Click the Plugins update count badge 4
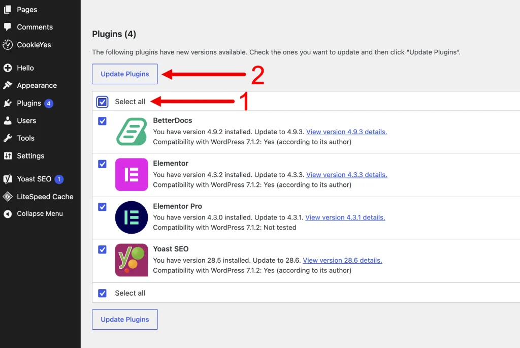The width and height of the screenshot is (520, 348). pos(49,104)
